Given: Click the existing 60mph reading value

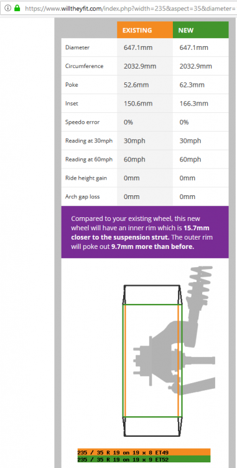Looking at the screenshot, I should (134, 159).
